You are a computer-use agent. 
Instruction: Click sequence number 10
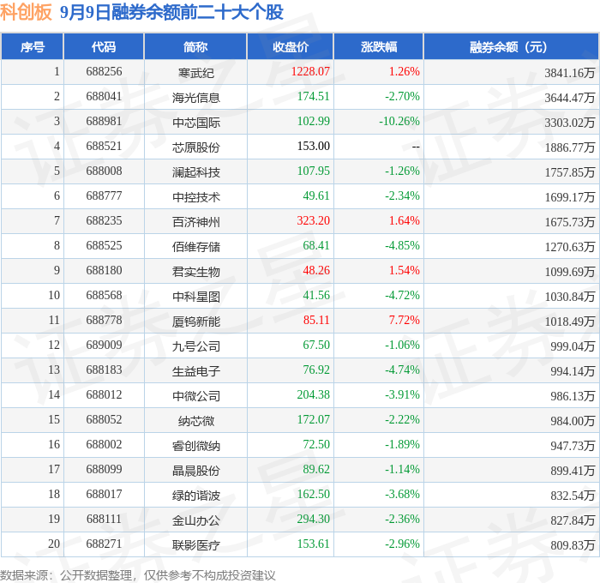click(x=54, y=296)
